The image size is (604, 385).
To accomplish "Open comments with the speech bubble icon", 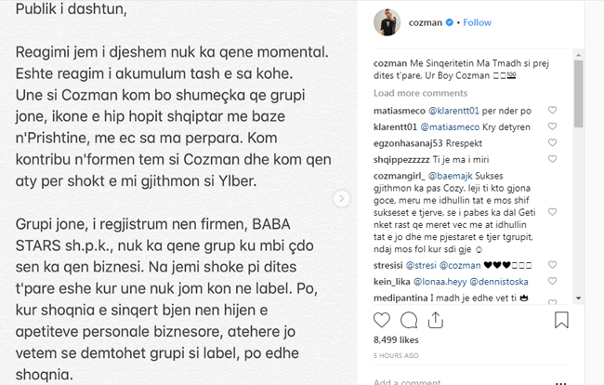I will tap(409, 320).
